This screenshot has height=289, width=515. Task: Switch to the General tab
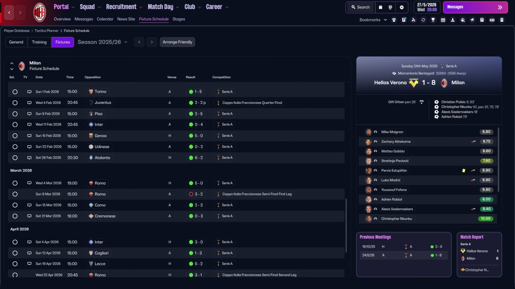pyautogui.click(x=16, y=42)
